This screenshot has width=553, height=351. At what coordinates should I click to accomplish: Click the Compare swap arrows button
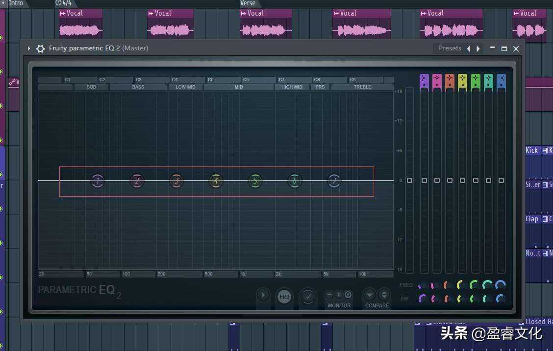click(384, 295)
